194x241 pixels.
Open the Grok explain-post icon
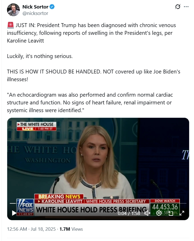click(178, 7)
